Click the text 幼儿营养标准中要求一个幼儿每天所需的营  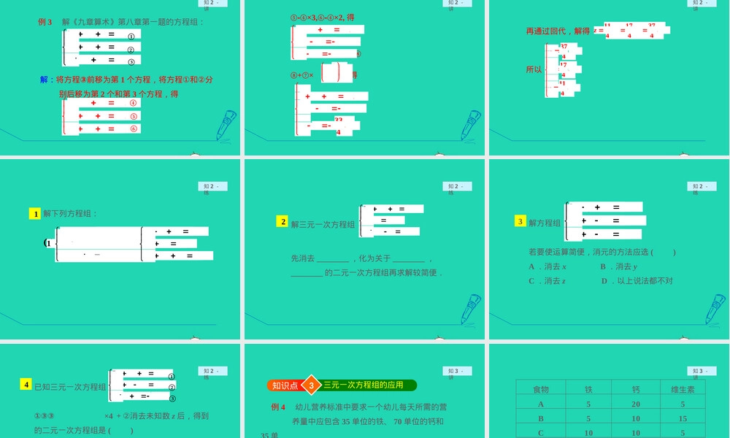371,407
